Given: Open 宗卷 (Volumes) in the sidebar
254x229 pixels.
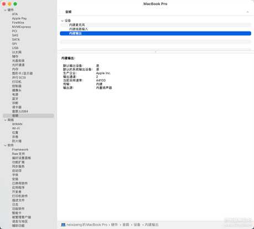Looking at the screenshot, I should click(15, 137).
